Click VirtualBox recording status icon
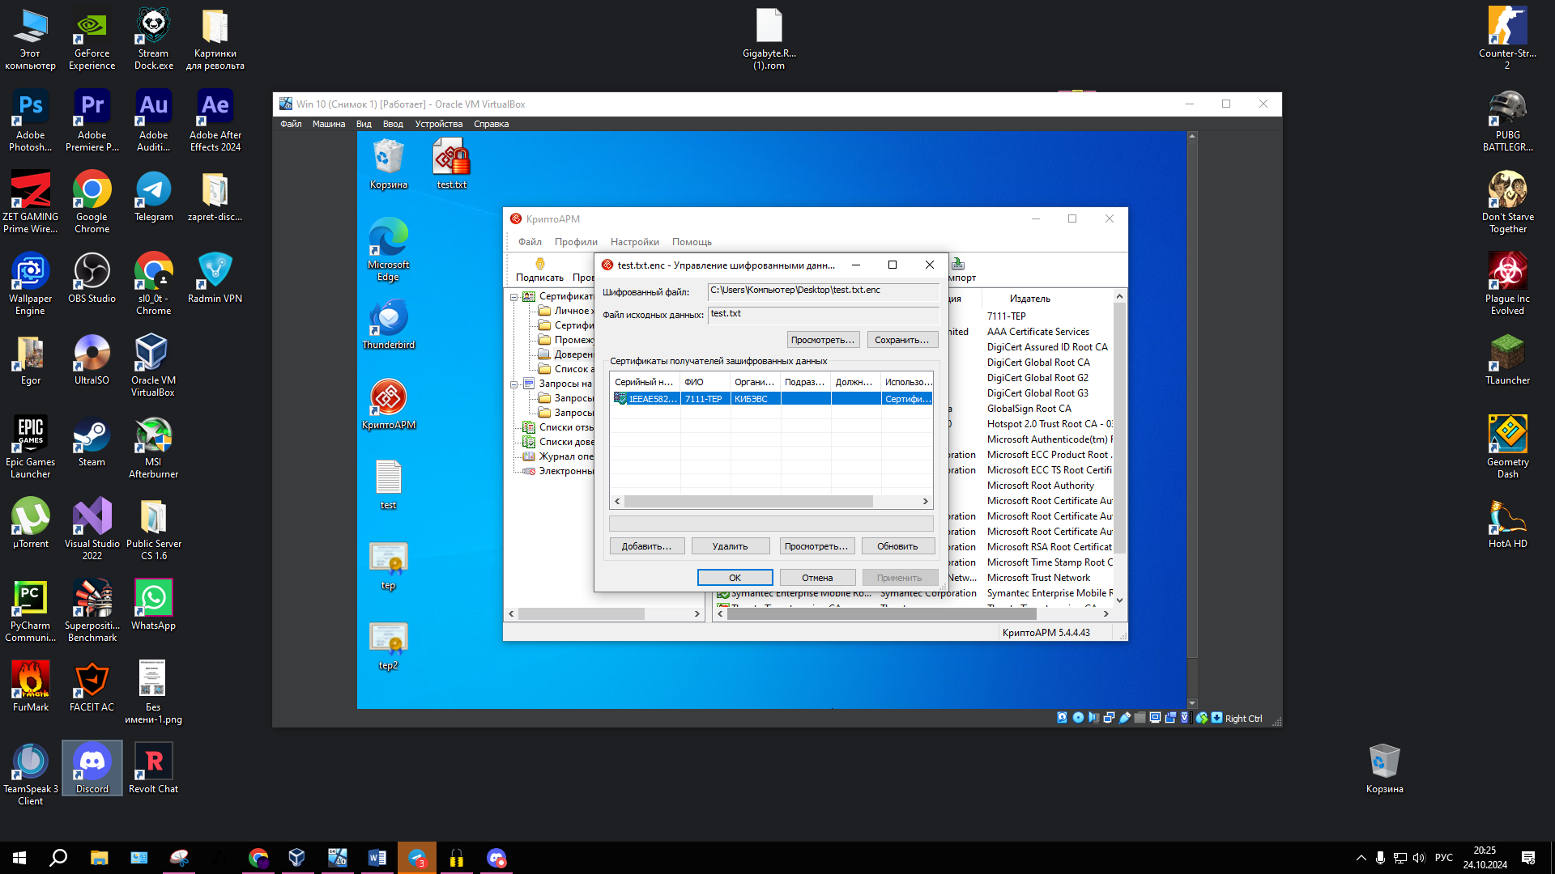 click(x=1170, y=718)
